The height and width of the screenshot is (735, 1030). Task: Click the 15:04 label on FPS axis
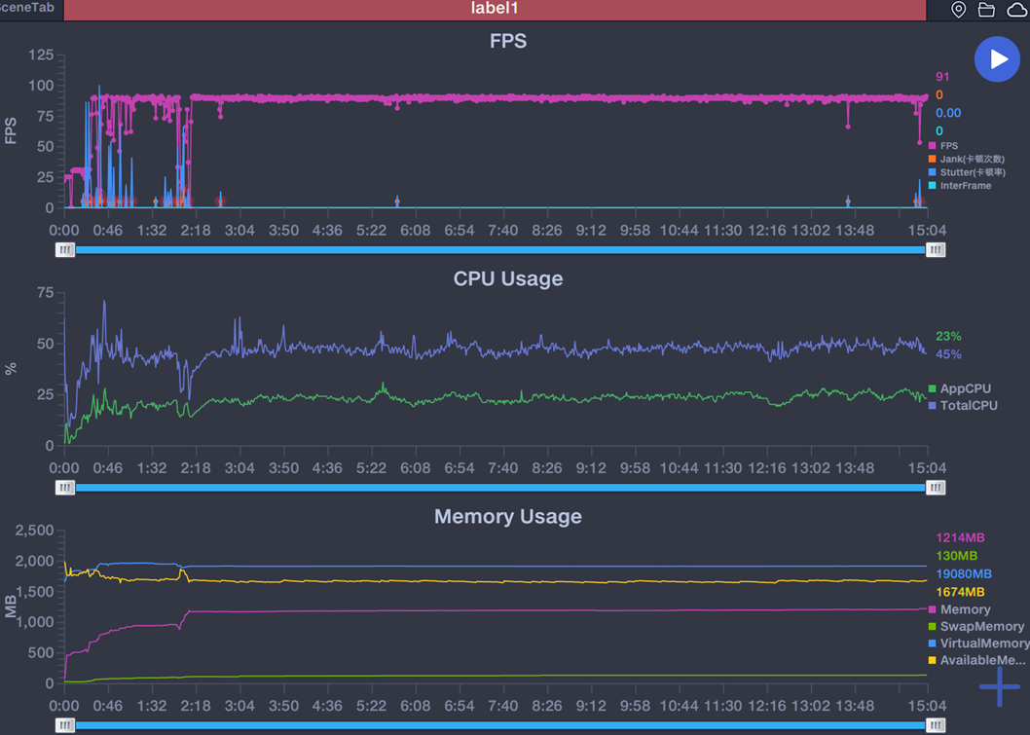[x=927, y=231]
